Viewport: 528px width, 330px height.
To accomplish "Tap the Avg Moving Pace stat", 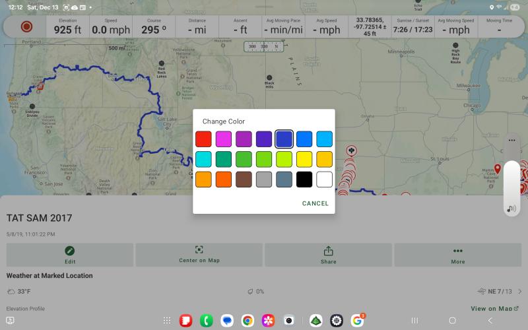I will (284, 26).
